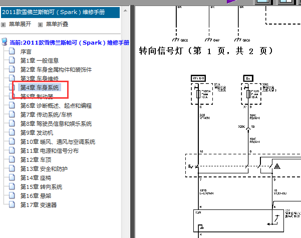Open 第7章 传动系统/车桥
This screenshot has width=301, height=238.
click(46, 115)
